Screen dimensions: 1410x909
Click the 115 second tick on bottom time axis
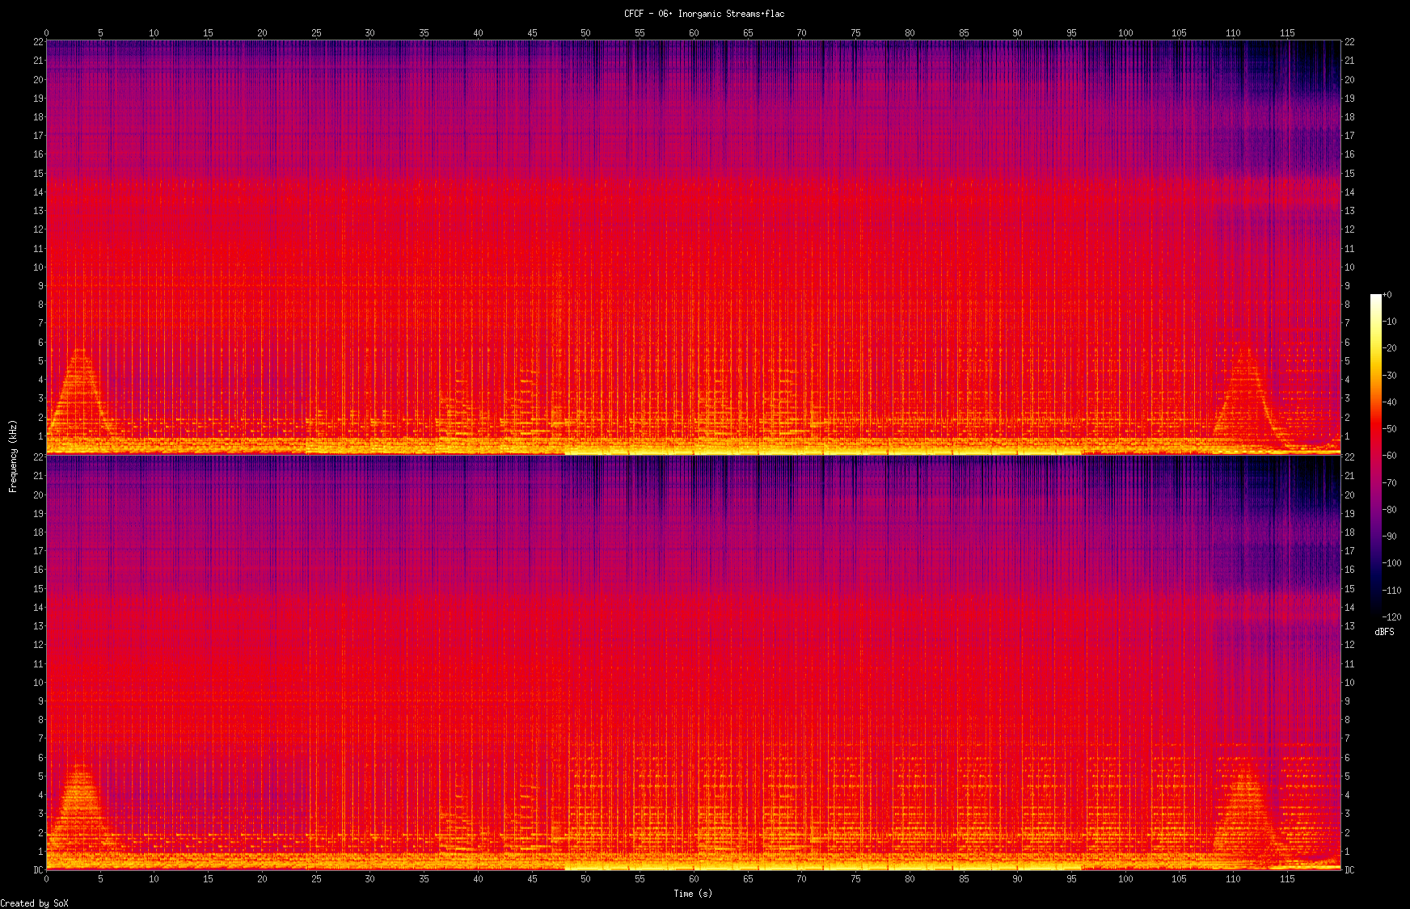pos(1287,878)
